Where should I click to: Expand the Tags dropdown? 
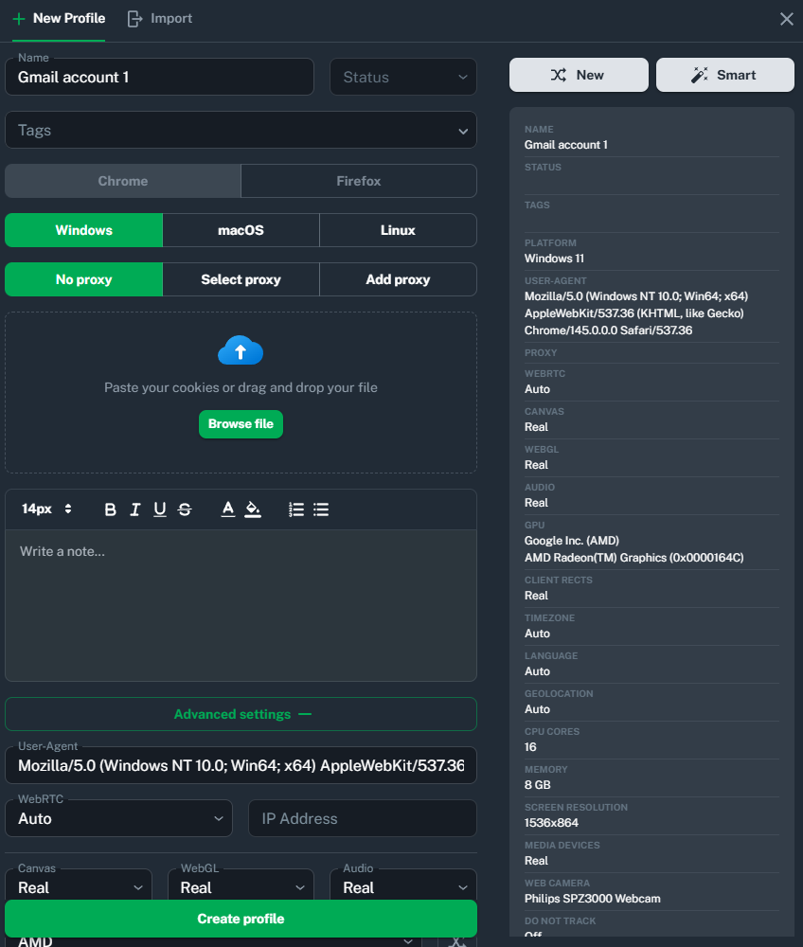[241, 131]
